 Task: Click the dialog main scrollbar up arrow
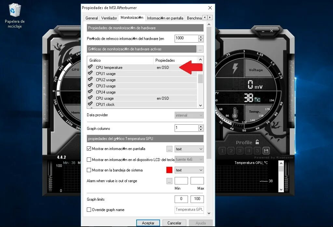pyautogui.click(x=209, y=24)
